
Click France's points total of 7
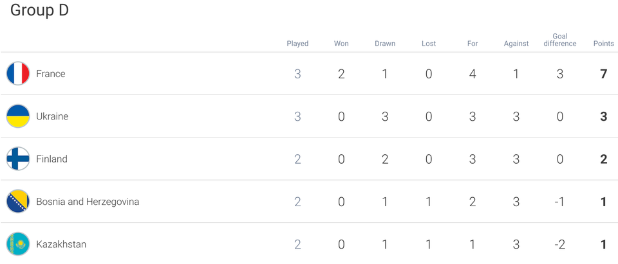(x=604, y=74)
